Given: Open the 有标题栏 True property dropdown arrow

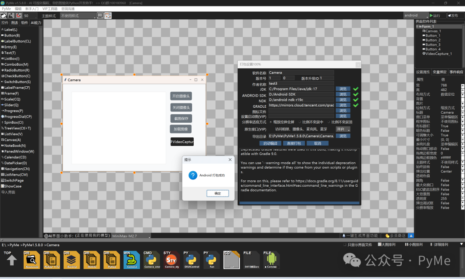Looking at the screenshot, I should tap(462, 126).
